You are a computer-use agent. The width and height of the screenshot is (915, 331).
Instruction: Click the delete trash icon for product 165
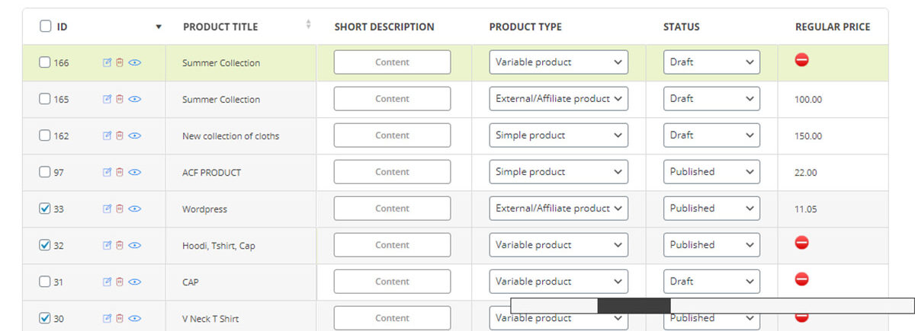(120, 100)
